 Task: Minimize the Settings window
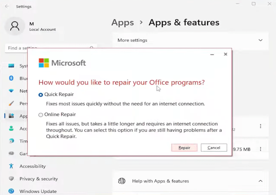point(238,4)
